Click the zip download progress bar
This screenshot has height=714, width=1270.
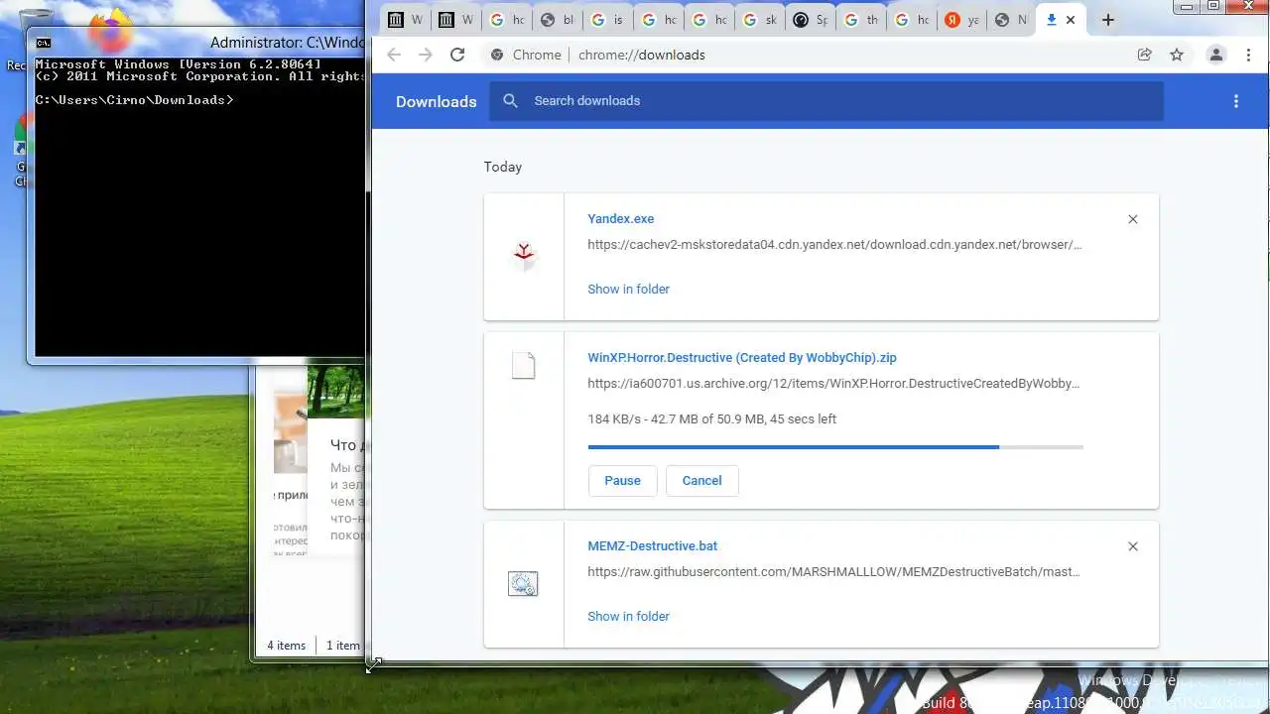[835, 447]
